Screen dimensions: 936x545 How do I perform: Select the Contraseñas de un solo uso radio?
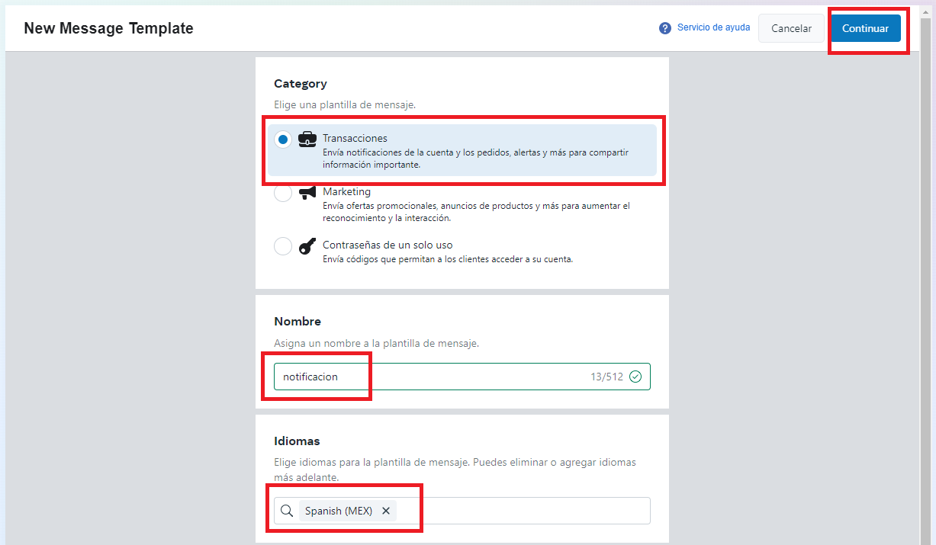click(283, 246)
